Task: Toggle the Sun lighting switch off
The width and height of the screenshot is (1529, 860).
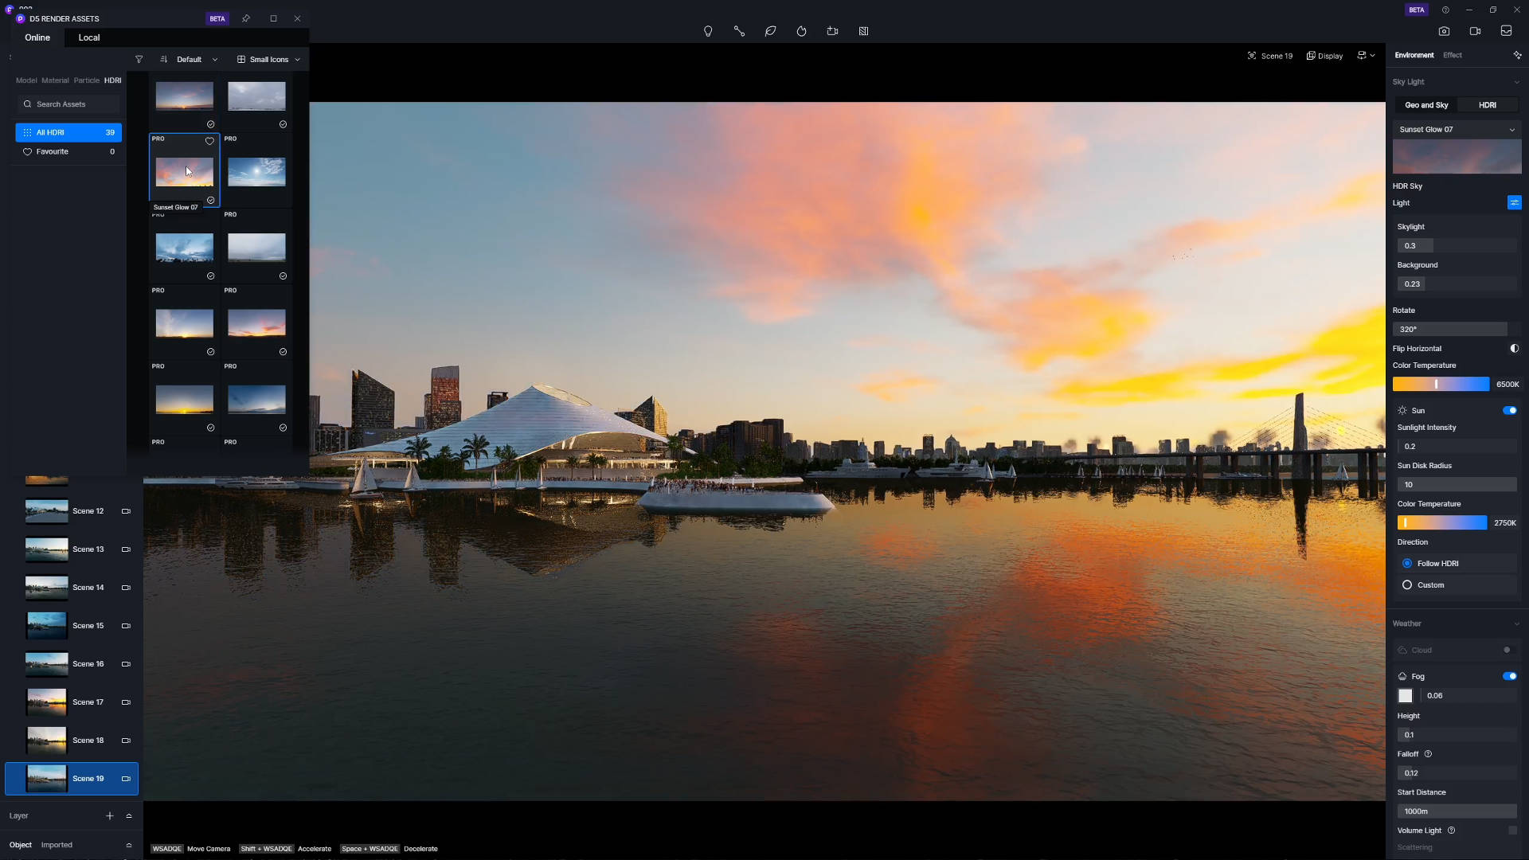Action: coord(1509,410)
